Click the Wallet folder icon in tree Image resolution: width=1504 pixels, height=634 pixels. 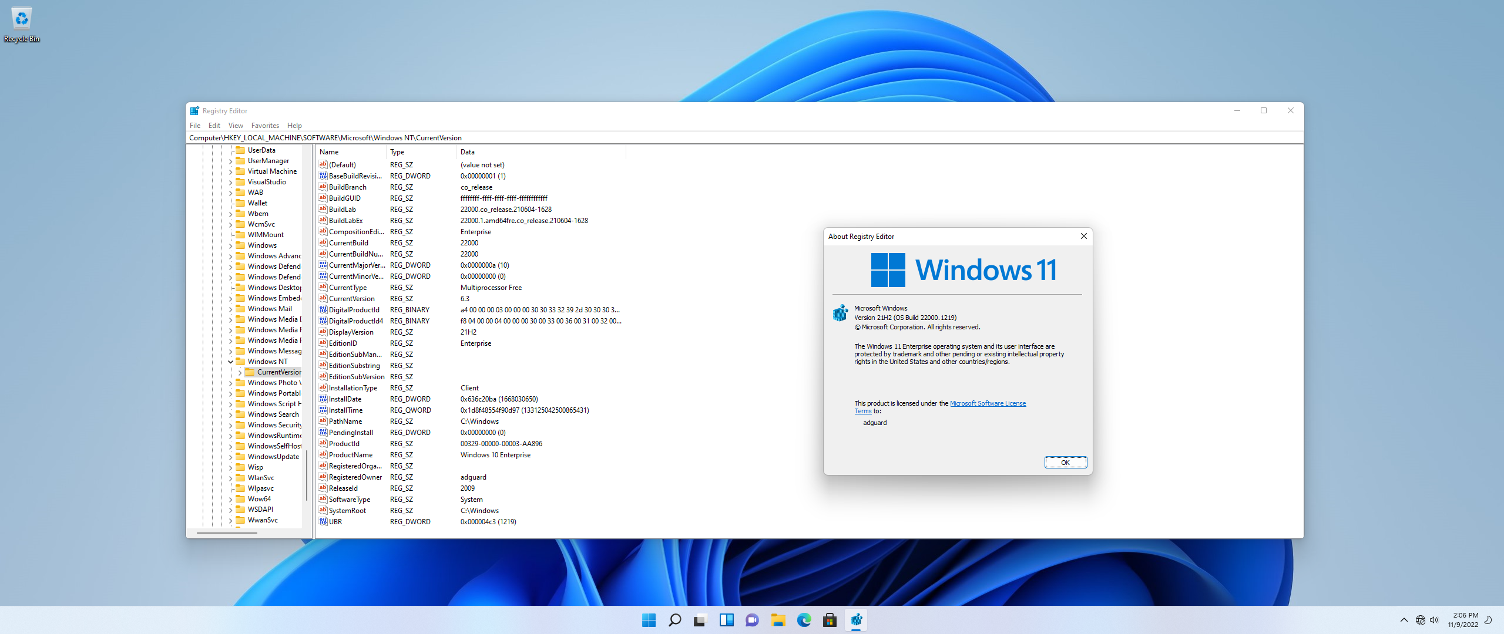240,203
